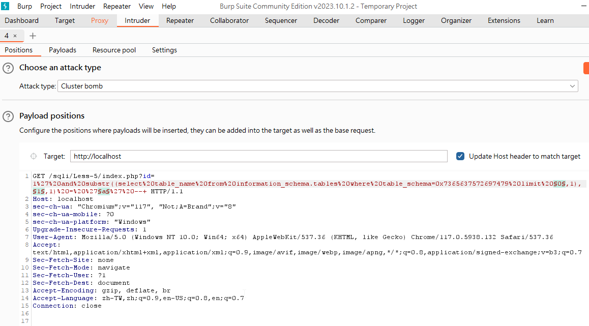
Task: Switch to the Repeater tool tab
Action: [180, 21]
